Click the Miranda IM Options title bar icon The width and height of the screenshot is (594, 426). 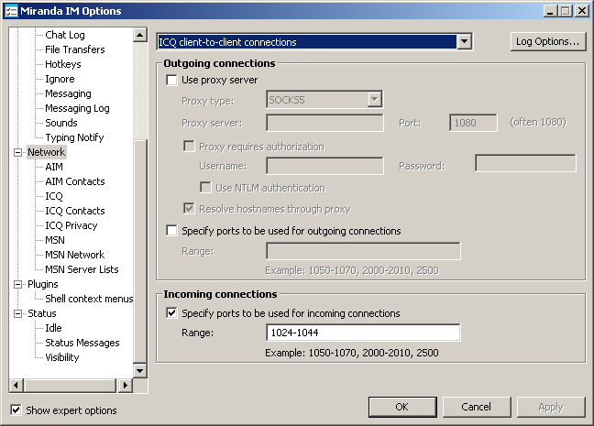tap(11, 11)
